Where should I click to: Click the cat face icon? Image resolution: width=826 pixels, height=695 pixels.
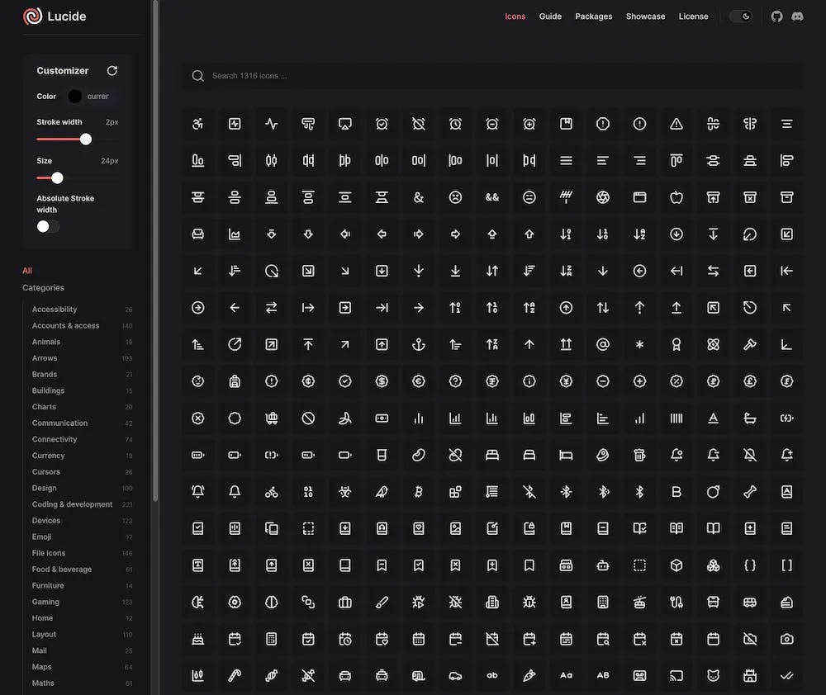point(713,675)
